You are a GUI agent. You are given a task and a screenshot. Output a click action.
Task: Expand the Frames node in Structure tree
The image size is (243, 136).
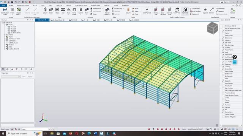click(5, 35)
